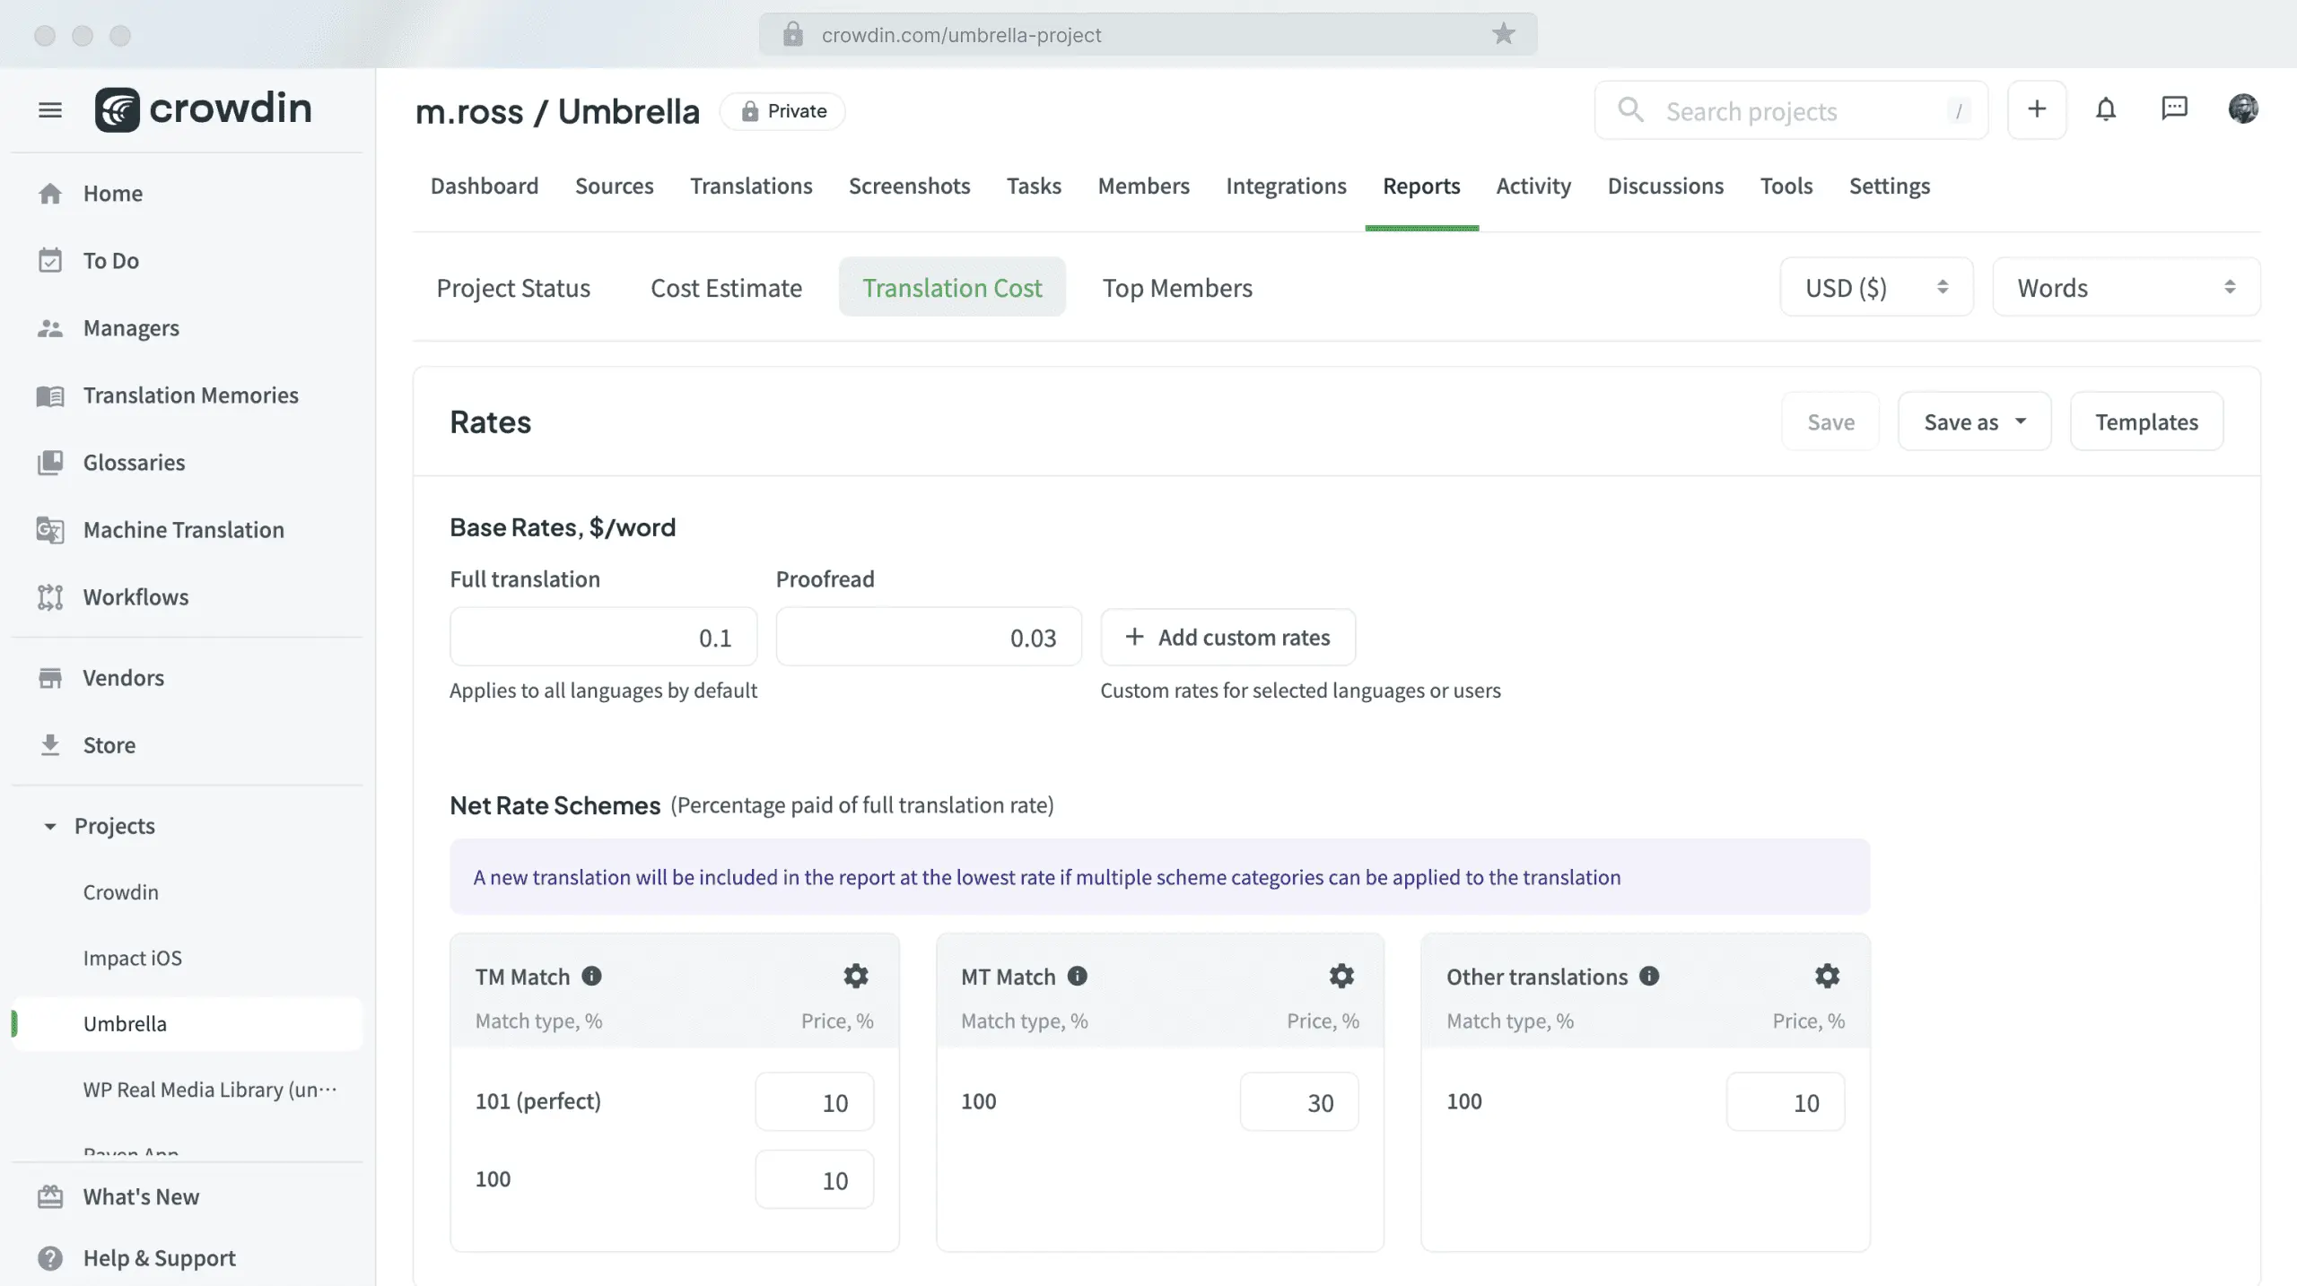Screen dimensions: 2297x1286
Task: Expand the Words unit dropdown
Action: point(2125,287)
